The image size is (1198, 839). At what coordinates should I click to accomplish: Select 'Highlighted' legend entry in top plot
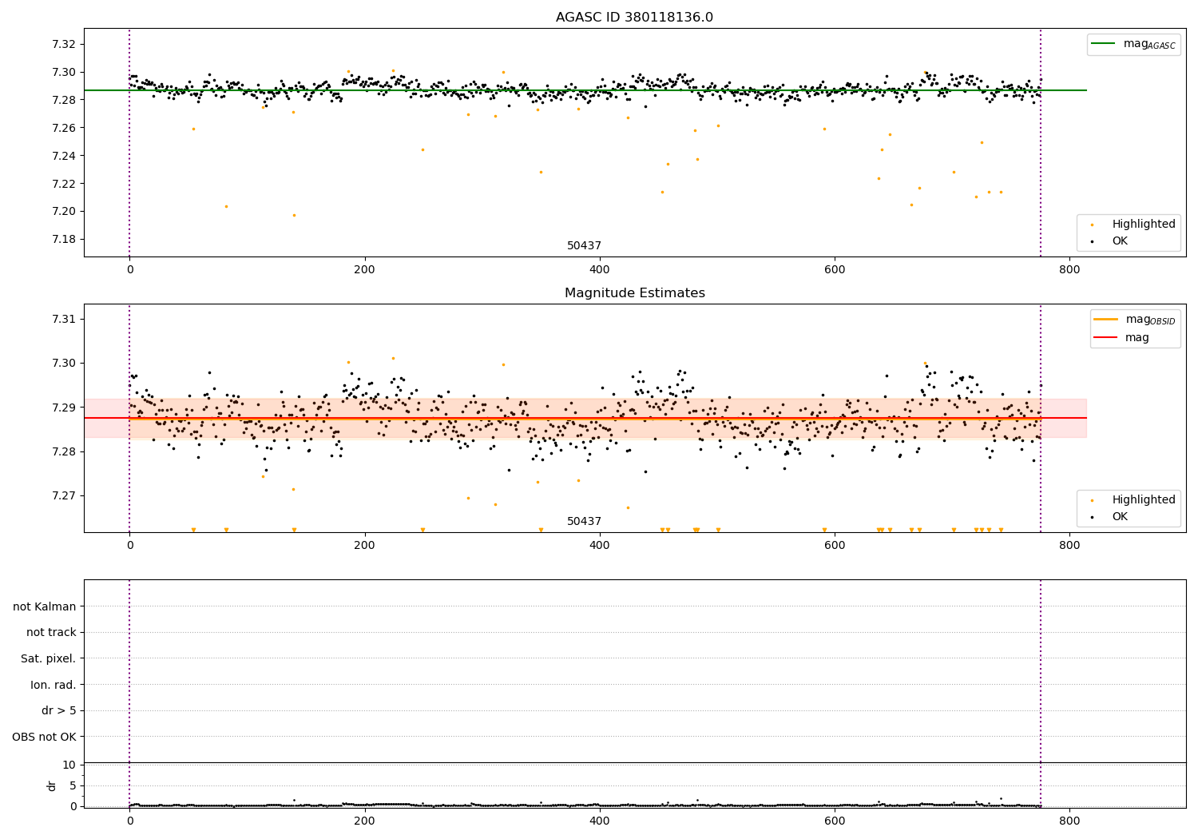1144,224
